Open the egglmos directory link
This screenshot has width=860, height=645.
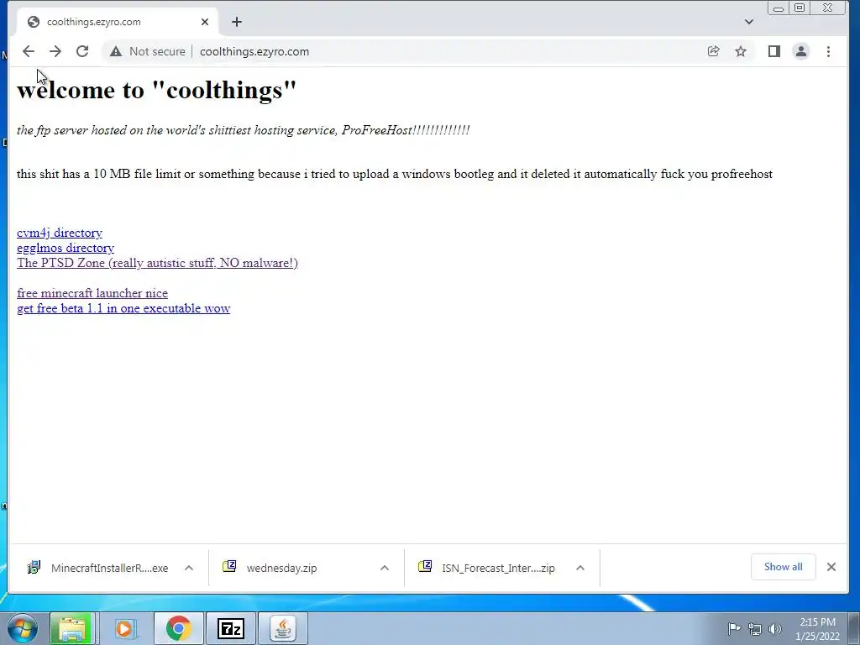coord(66,248)
